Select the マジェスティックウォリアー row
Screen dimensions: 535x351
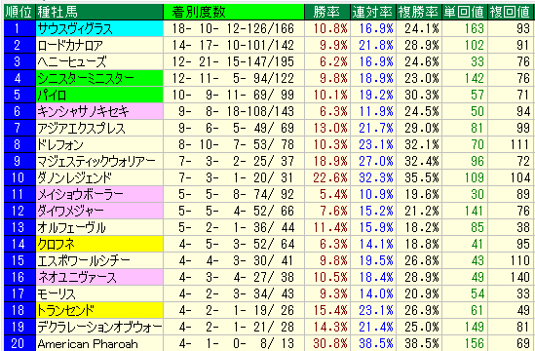pos(269,161)
